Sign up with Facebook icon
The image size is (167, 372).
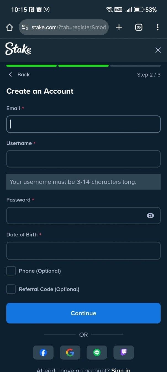43,352
